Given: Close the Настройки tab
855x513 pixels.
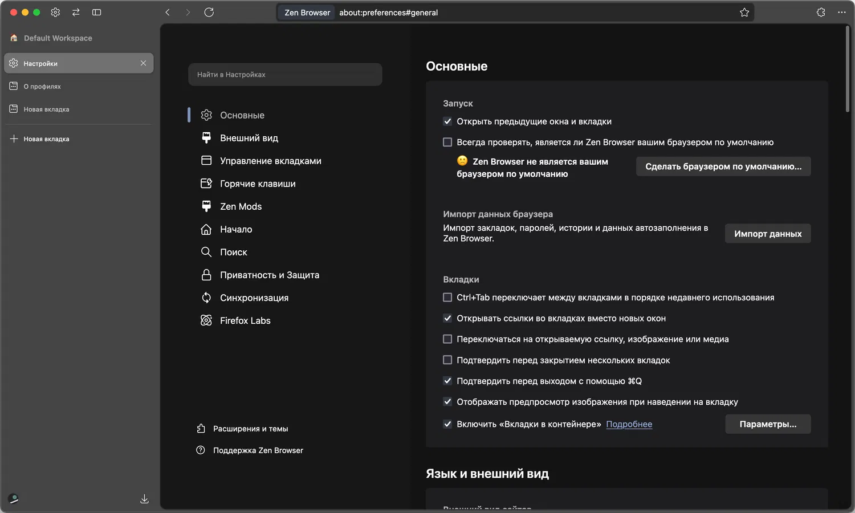Looking at the screenshot, I should (143, 63).
